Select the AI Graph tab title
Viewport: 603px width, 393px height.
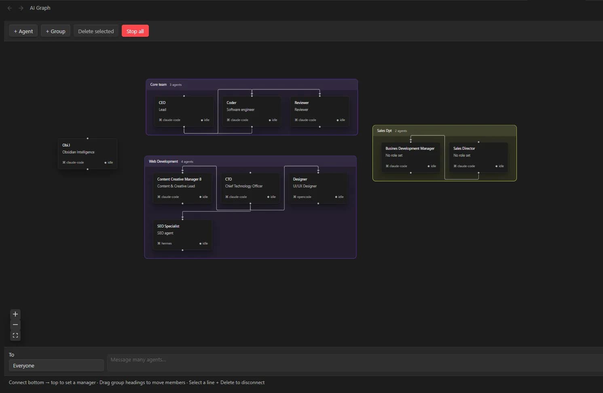[x=40, y=8]
